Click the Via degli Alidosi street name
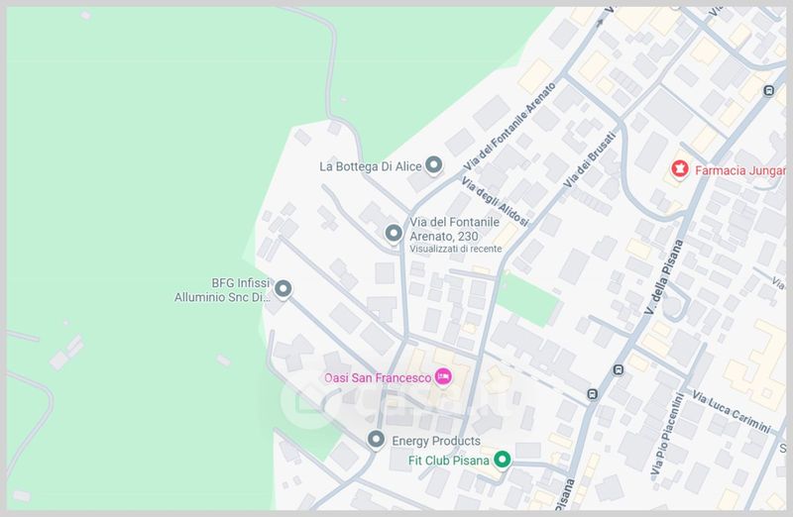Image resolution: width=793 pixels, height=517 pixels. point(495,201)
